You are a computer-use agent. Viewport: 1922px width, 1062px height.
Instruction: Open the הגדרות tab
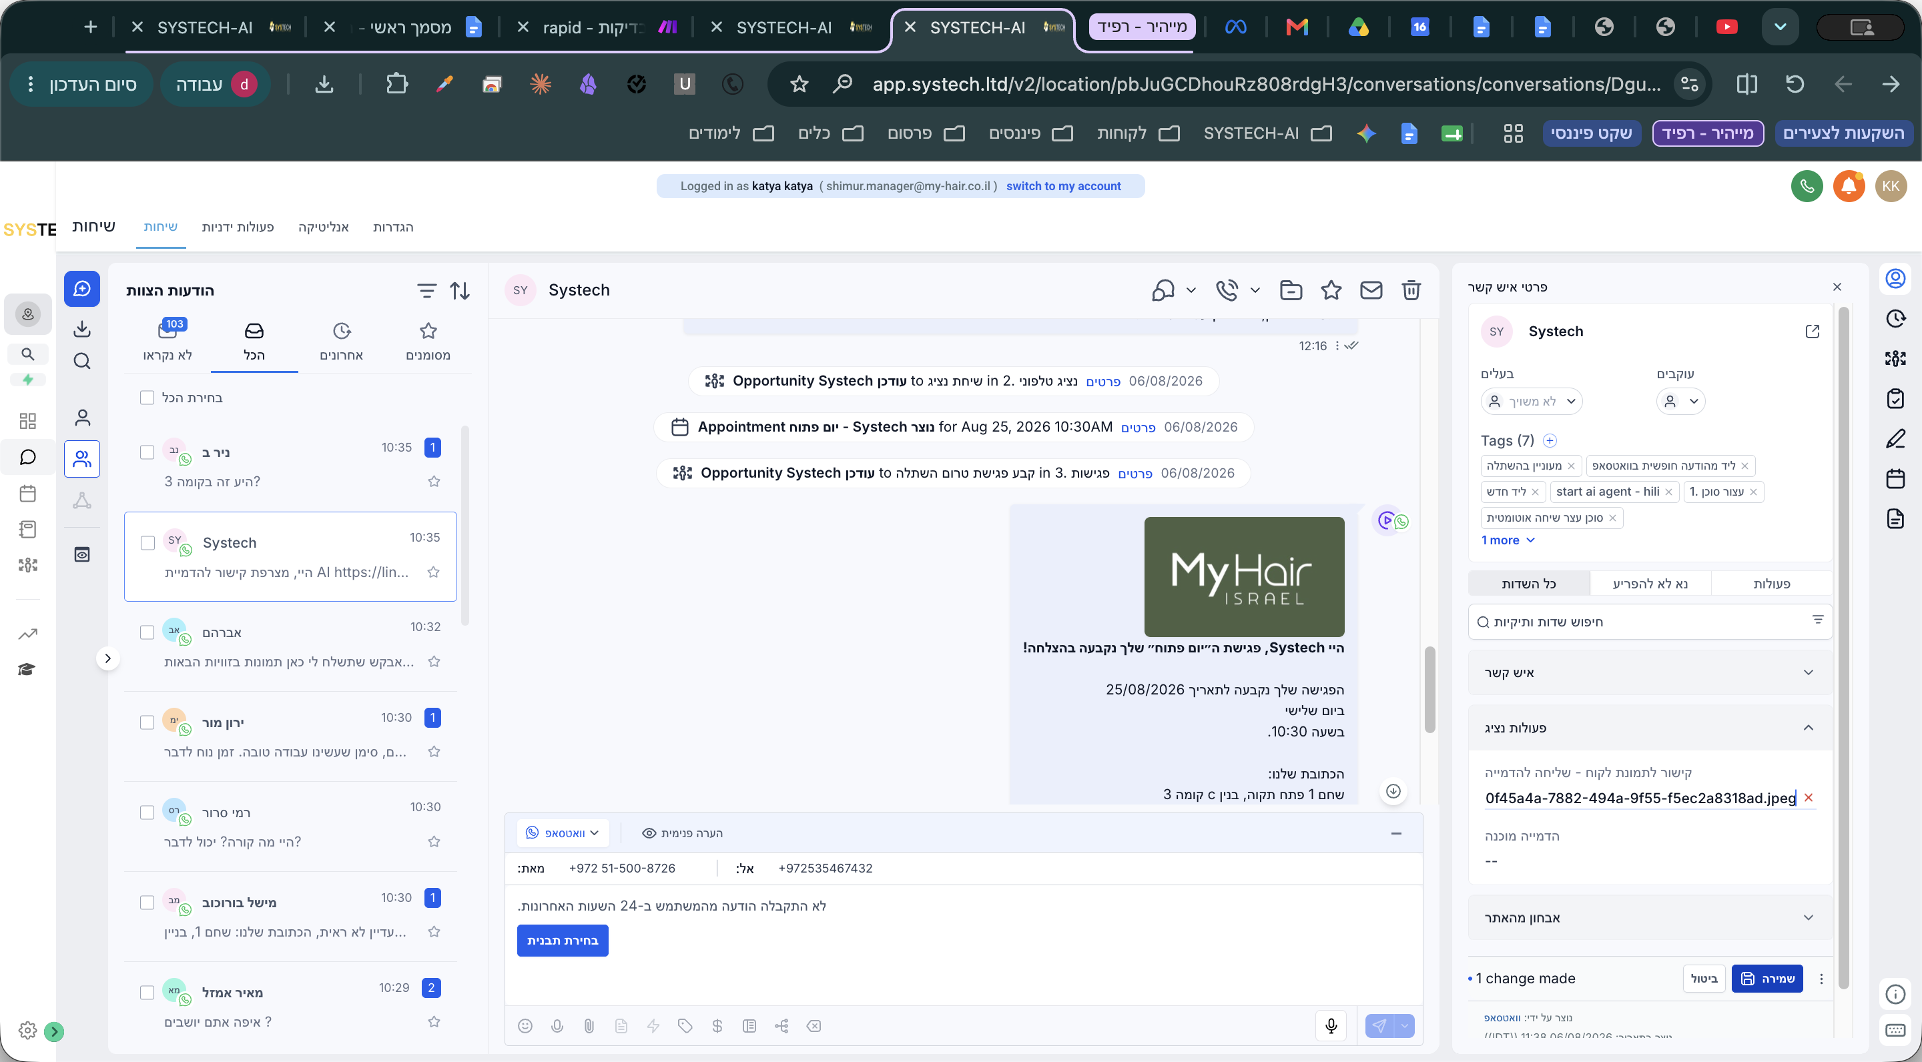tap(393, 227)
